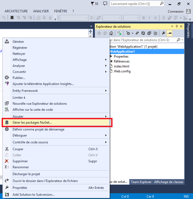
Task: Select Web.config in Solution Explorer
Action: click(122, 71)
